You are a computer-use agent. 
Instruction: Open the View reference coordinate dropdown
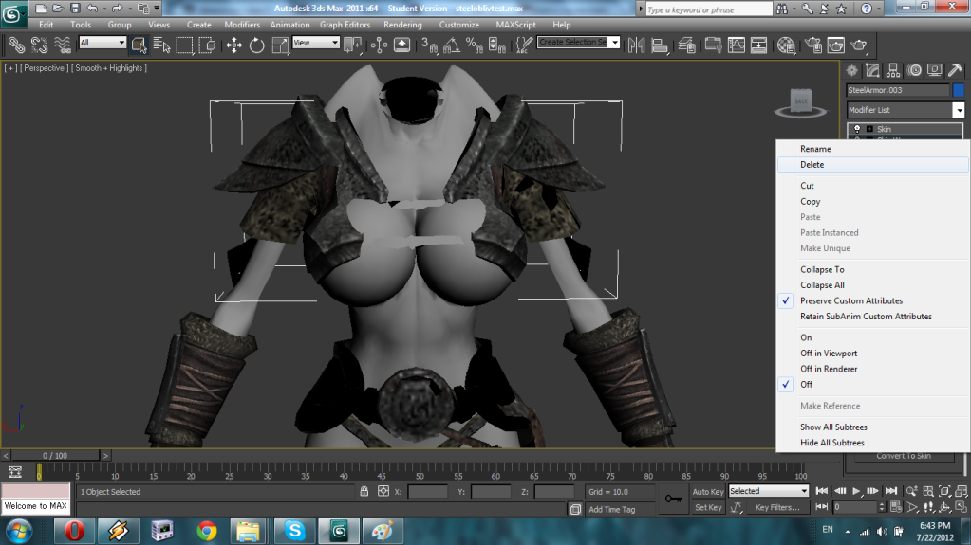[316, 43]
